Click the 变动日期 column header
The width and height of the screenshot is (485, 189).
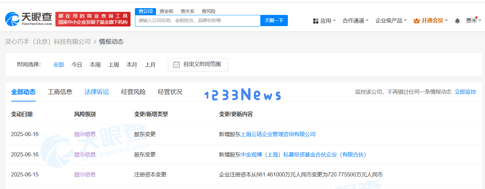coord(22,114)
